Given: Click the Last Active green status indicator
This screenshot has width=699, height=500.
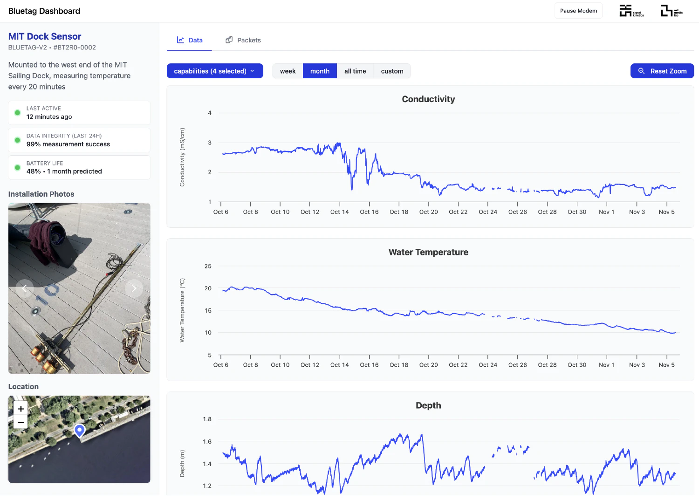Looking at the screenshot, I should pos(17,112).
